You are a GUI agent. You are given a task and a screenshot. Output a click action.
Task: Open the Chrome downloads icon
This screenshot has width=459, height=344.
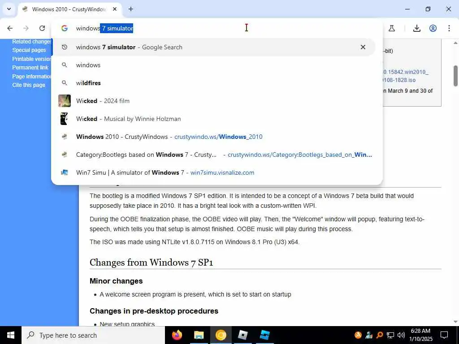pos(417,28)
